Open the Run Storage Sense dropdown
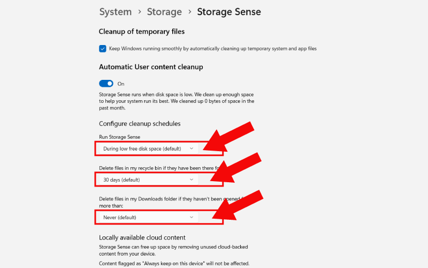 click(148, 148)
